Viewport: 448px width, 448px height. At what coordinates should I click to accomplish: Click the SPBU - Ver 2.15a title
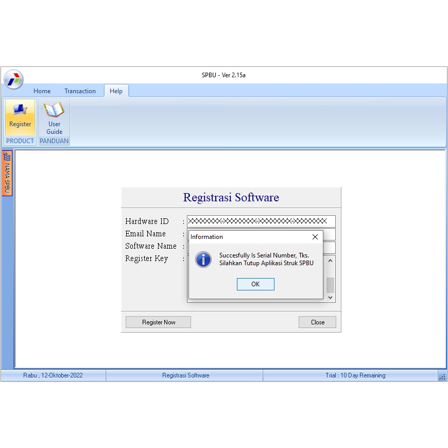coord(223,75)
